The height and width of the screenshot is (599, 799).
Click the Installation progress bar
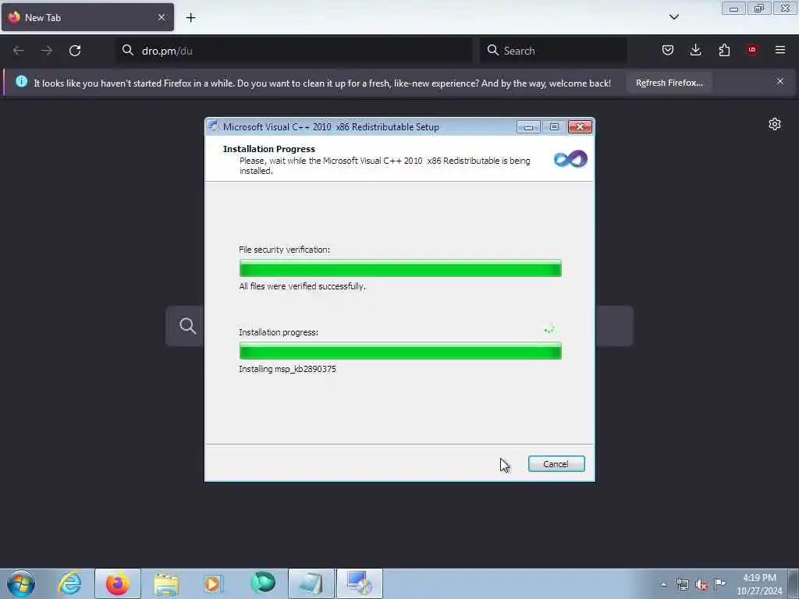400,351
